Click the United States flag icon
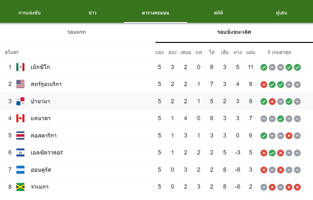Image resolution: width=313 pixels, height=200 pixels. 21,84
